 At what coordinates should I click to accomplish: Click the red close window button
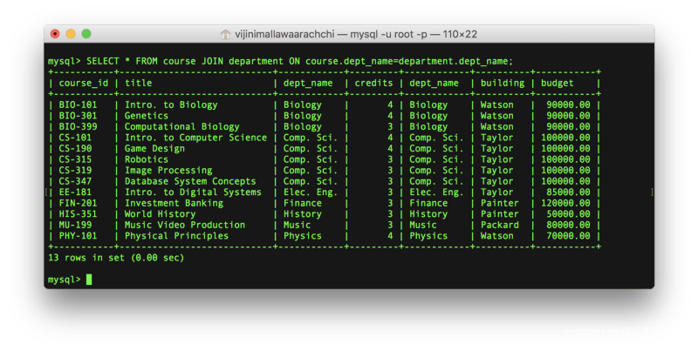tap(55, 34)
